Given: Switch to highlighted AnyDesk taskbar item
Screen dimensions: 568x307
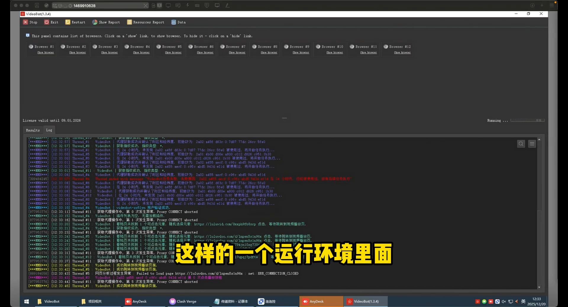Looking at the screenshot, I should (321, 301).
